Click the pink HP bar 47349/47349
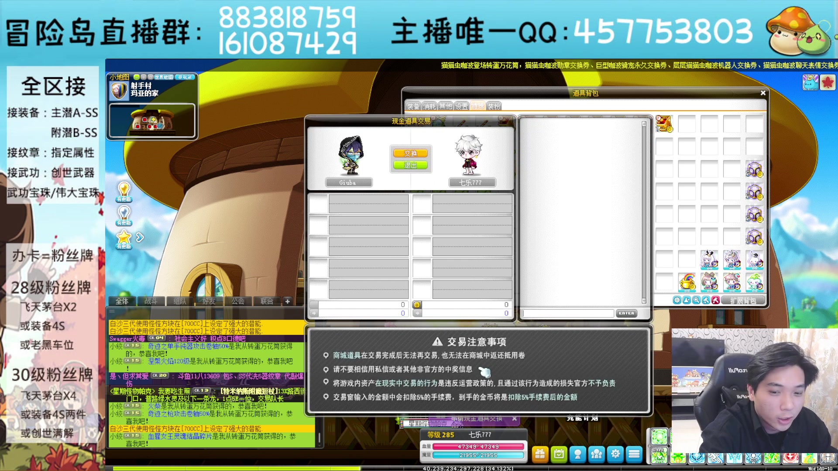 (478, 447)
